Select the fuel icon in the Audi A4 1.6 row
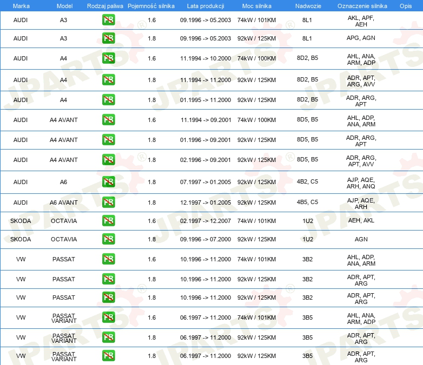Screen dimensions: 423x365 coord(108,58)
